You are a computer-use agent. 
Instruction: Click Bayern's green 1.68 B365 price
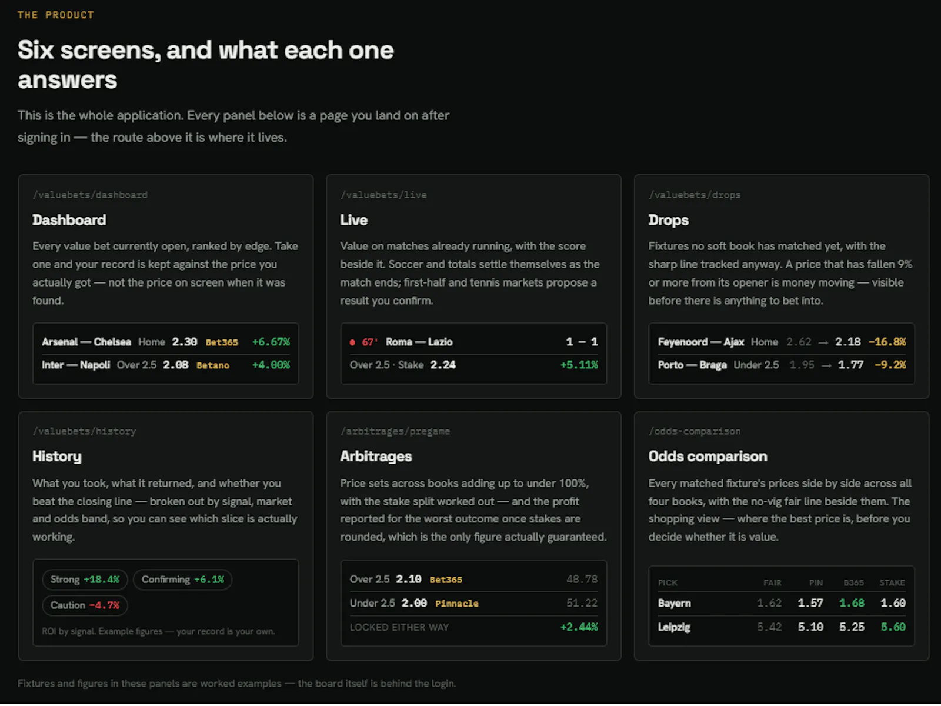coord(852,603)
